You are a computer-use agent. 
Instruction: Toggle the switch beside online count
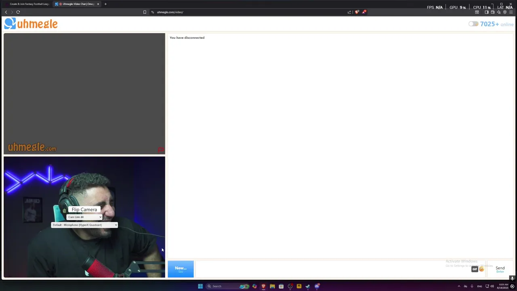coord(473,24)
